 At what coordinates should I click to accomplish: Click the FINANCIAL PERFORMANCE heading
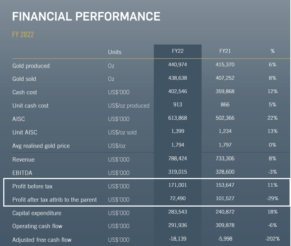click(86, 16)
